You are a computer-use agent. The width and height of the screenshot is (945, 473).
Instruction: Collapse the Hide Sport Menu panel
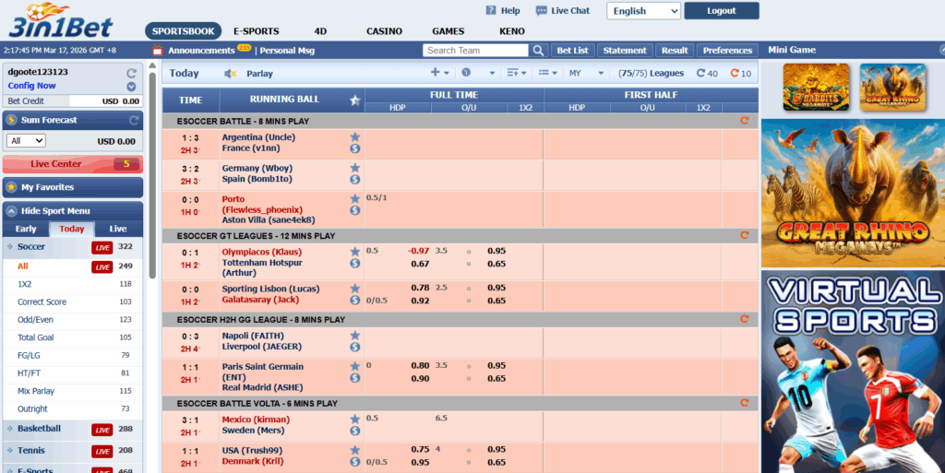pos(11,211)
